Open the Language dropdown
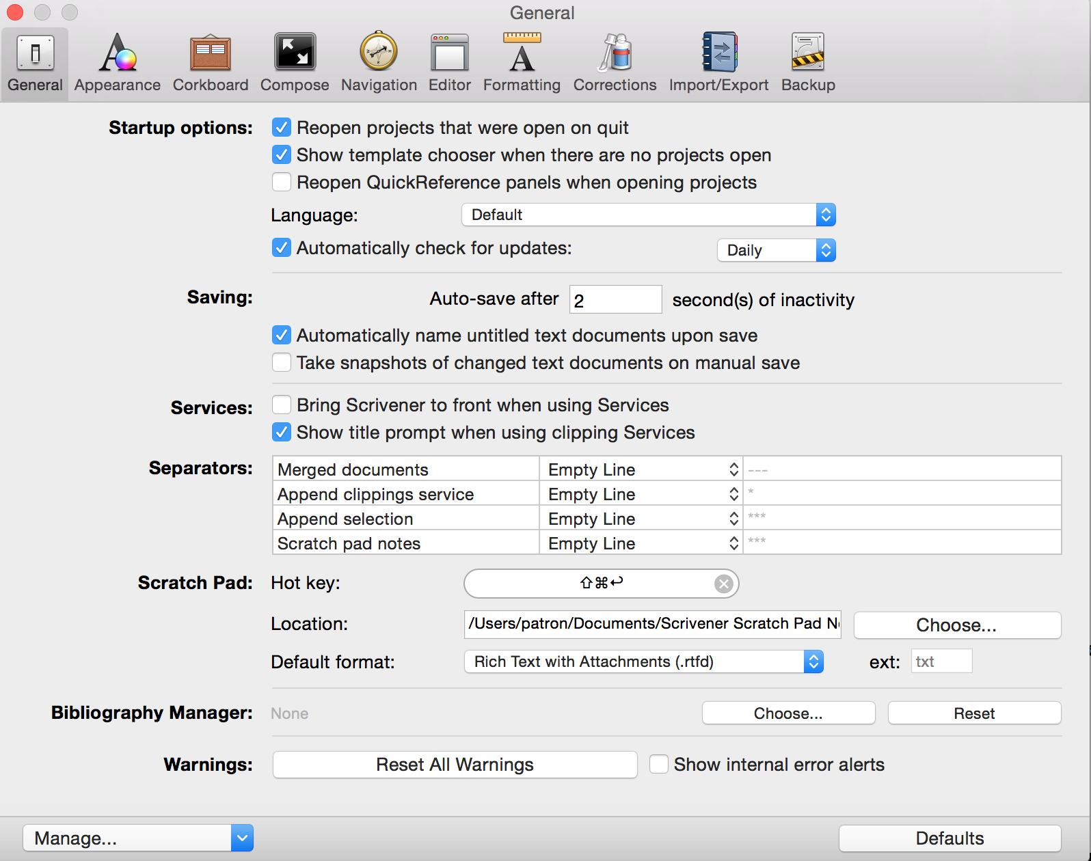The width and height of the screenshot is (1091, 861). pyautogui.click(x=648, y=215)
